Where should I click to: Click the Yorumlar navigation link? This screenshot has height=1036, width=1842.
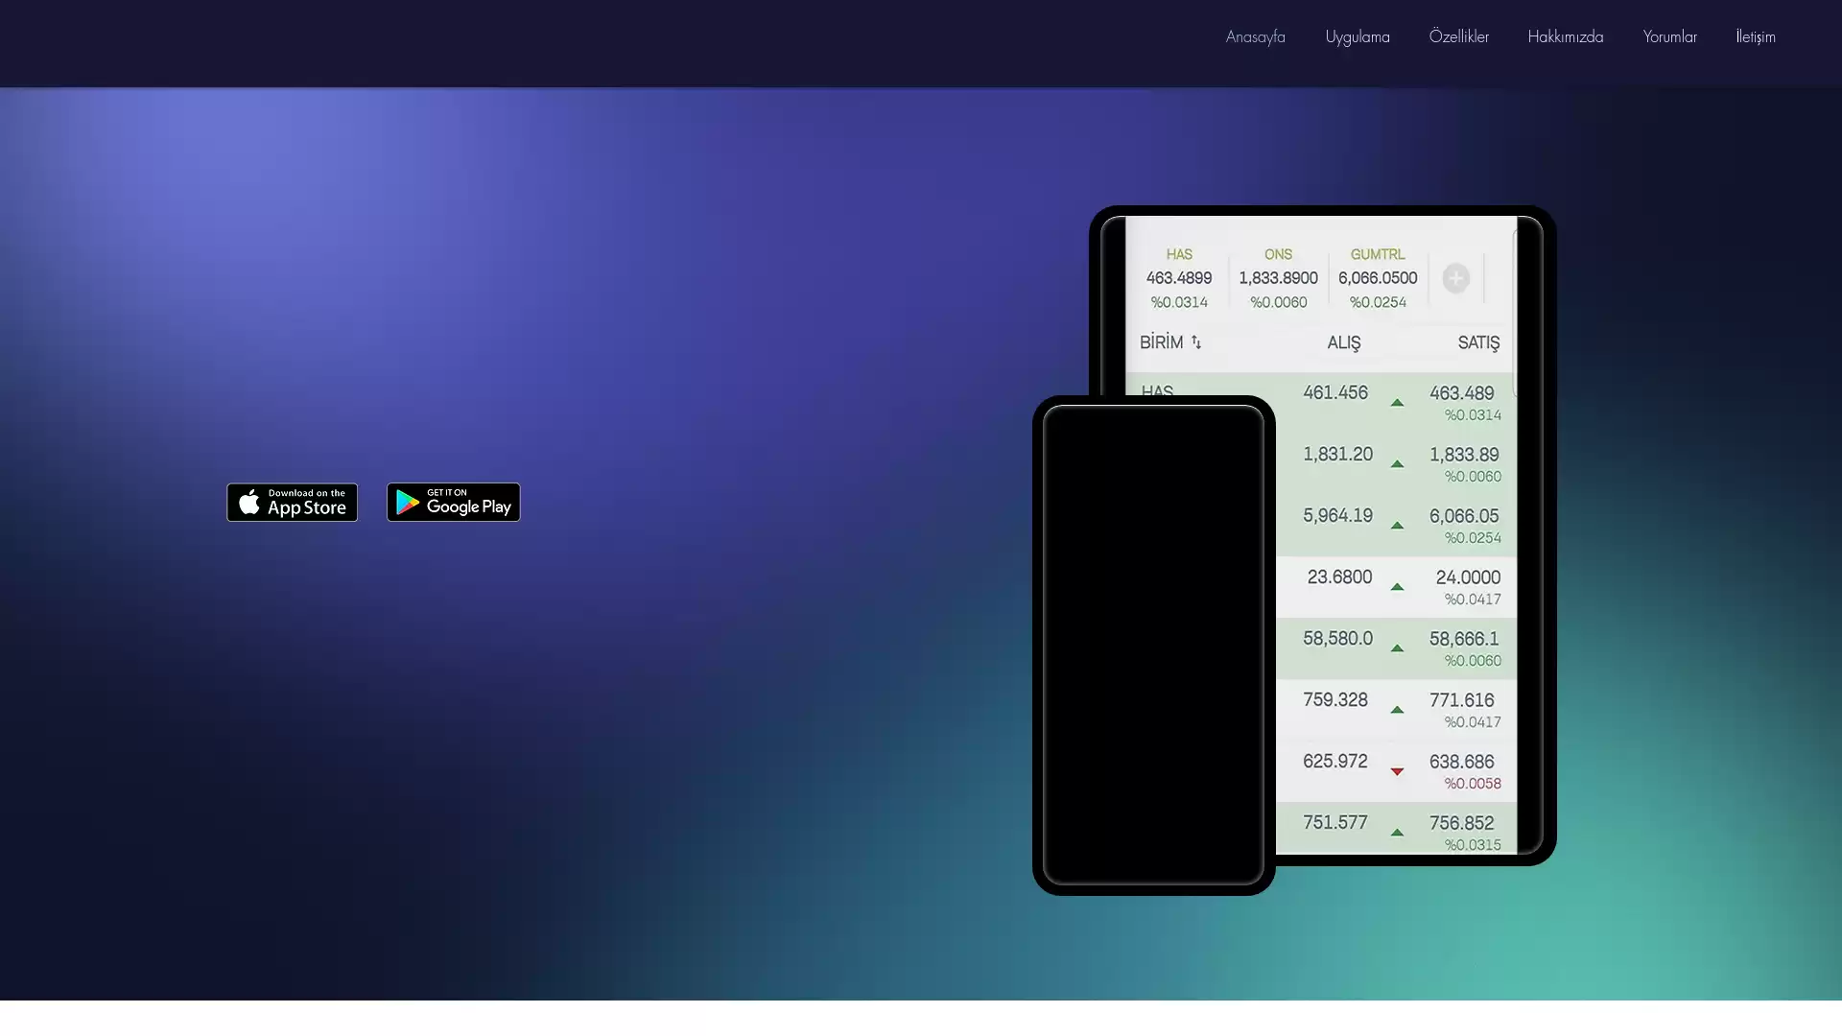[x=1670, y=35]
